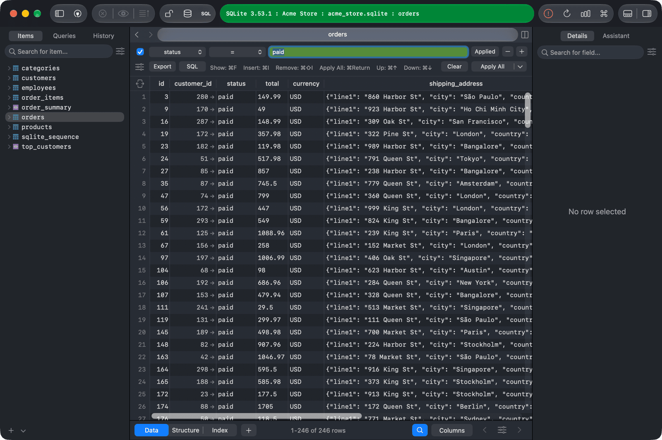Switch to Index view

coord(220,430)
